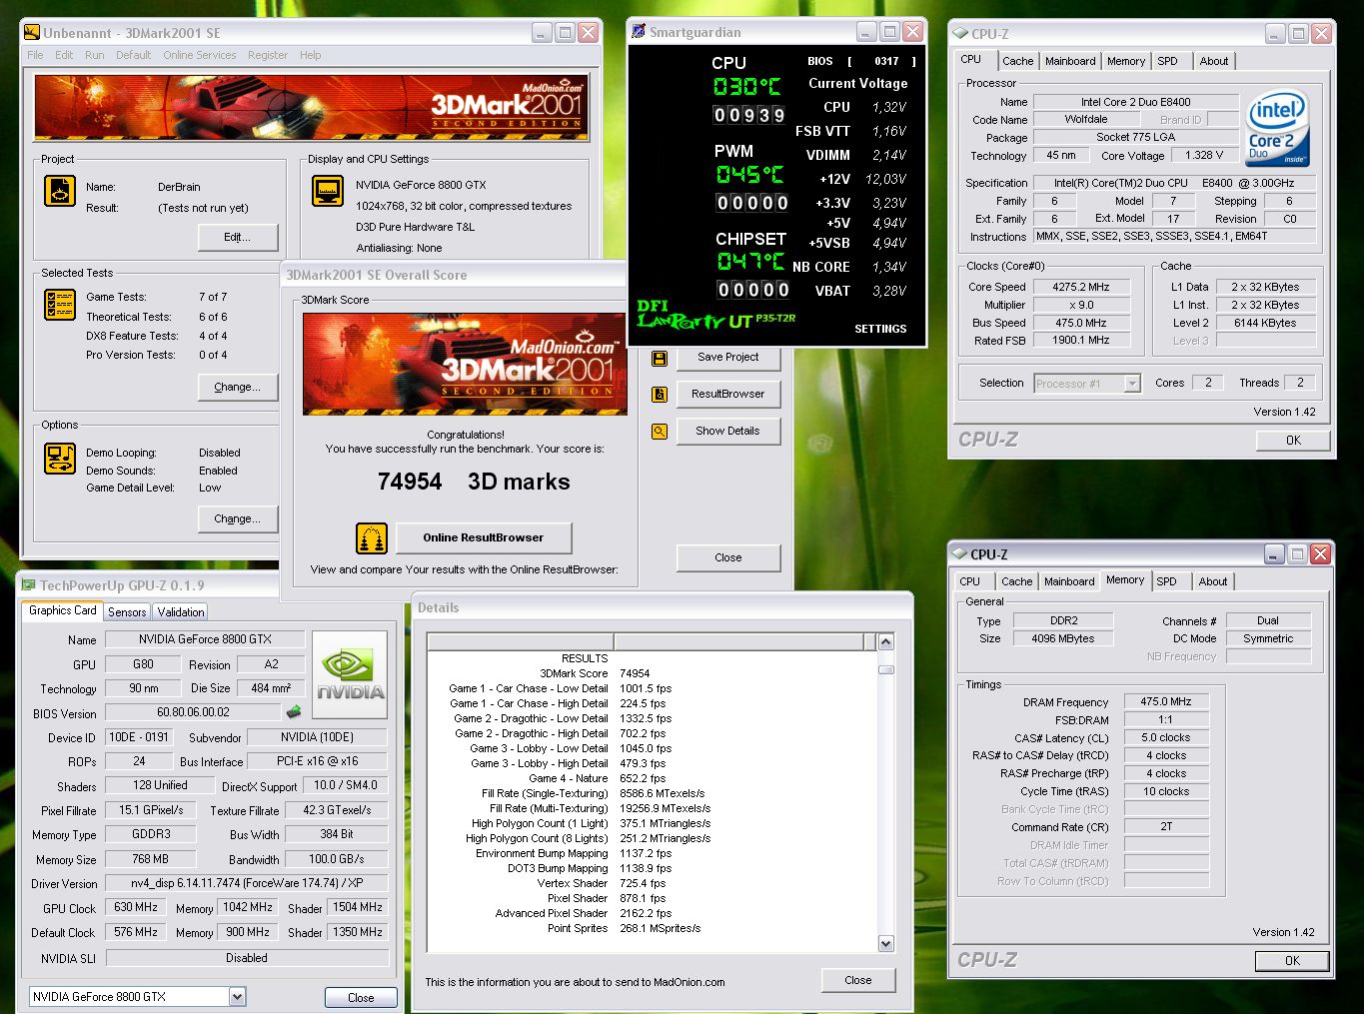Click Close in the Details window
The width and height of the screenshot is (1364, 1014).
(x=858, y=981)
